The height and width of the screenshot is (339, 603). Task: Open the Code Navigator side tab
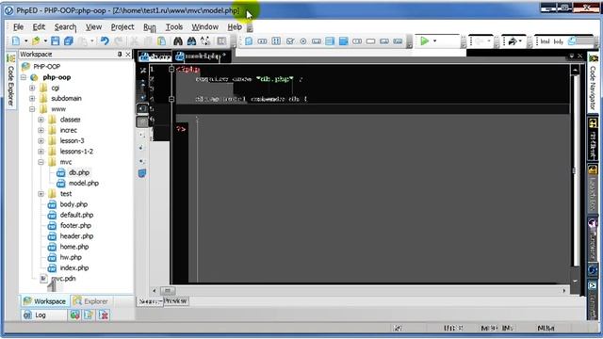point(593,83)
